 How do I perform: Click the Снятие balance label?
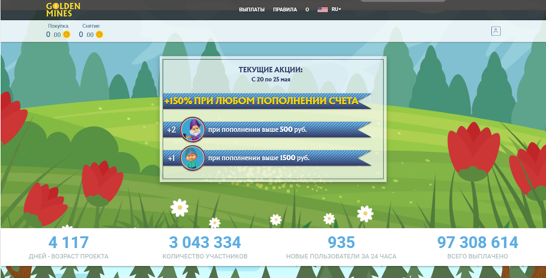(91, 26)
